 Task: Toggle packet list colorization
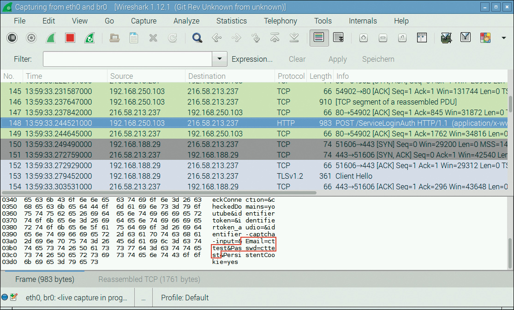[x=318, y=38]
